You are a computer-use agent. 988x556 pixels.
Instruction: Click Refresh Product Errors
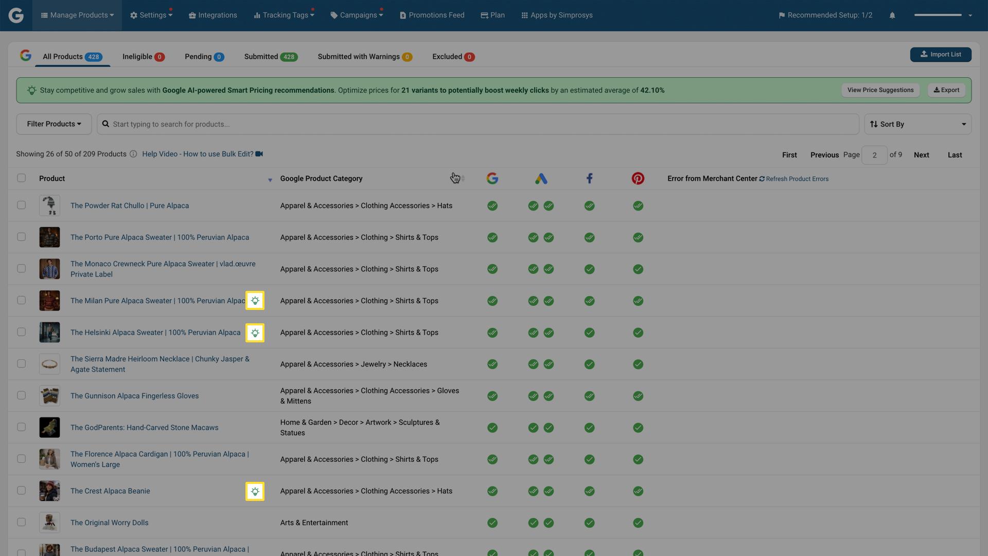(797, 179)
